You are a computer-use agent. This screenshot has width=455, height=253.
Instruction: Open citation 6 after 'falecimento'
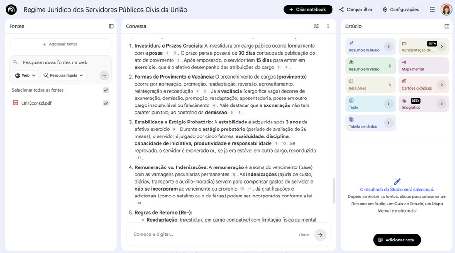point(214,105)
